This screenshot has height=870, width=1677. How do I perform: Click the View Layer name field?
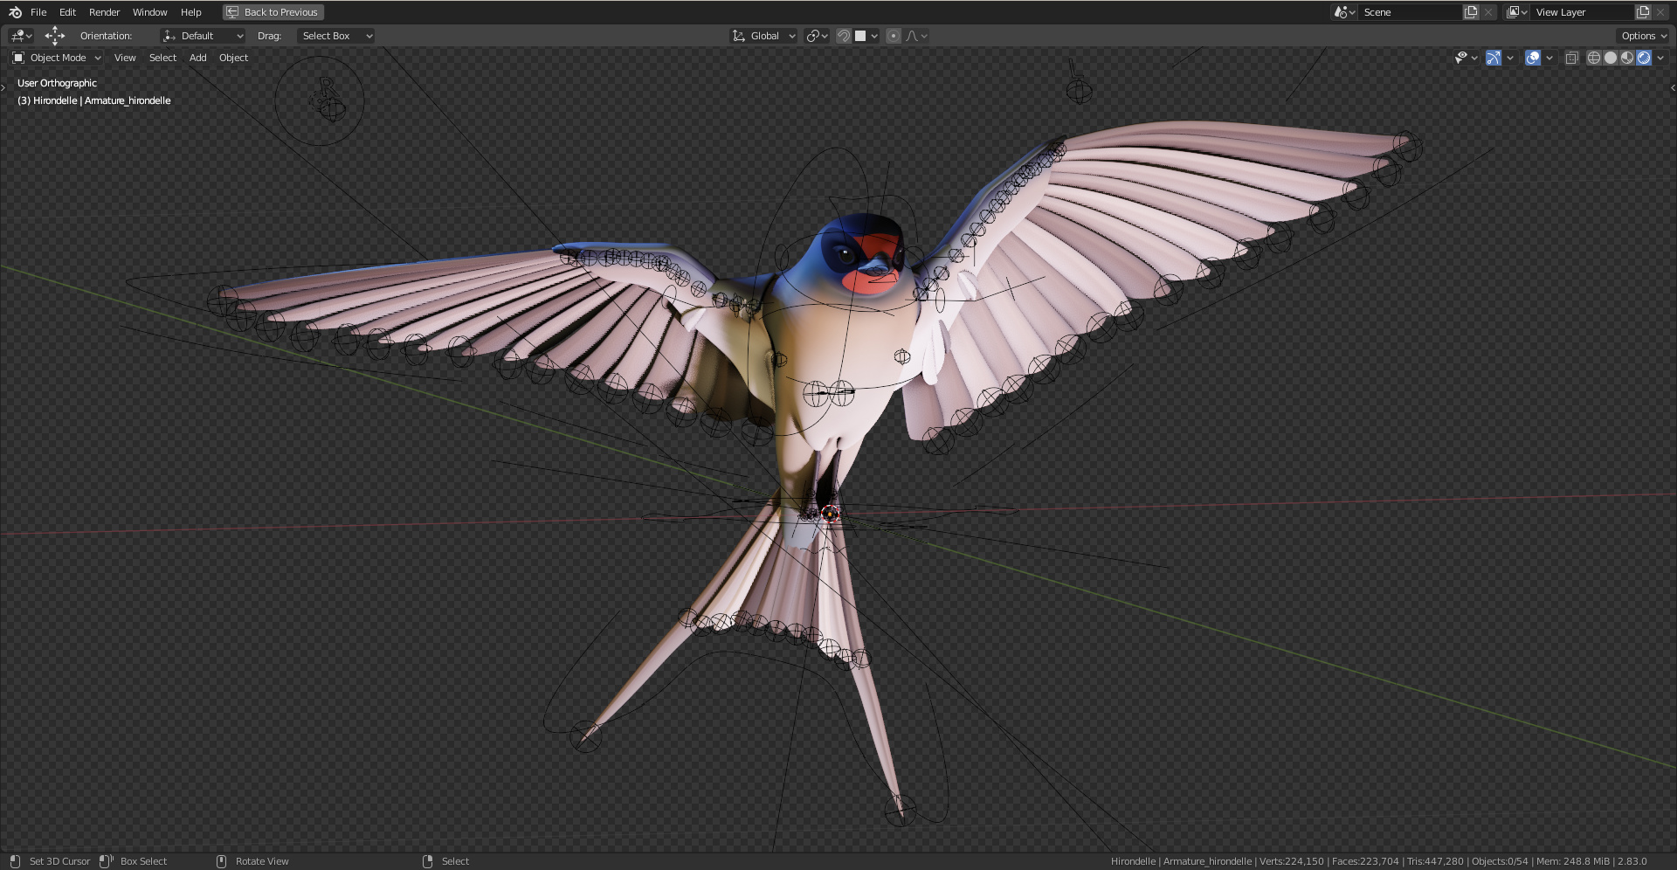click(1582, 12)
